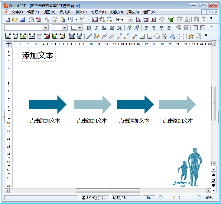This screenshot has height=204, width=221.
Task: Save with the floppy disk icon
Action: click(x=22, y=19)
